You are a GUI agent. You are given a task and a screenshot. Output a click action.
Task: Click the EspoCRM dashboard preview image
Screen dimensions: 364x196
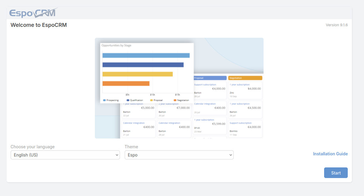coord(179,88)
